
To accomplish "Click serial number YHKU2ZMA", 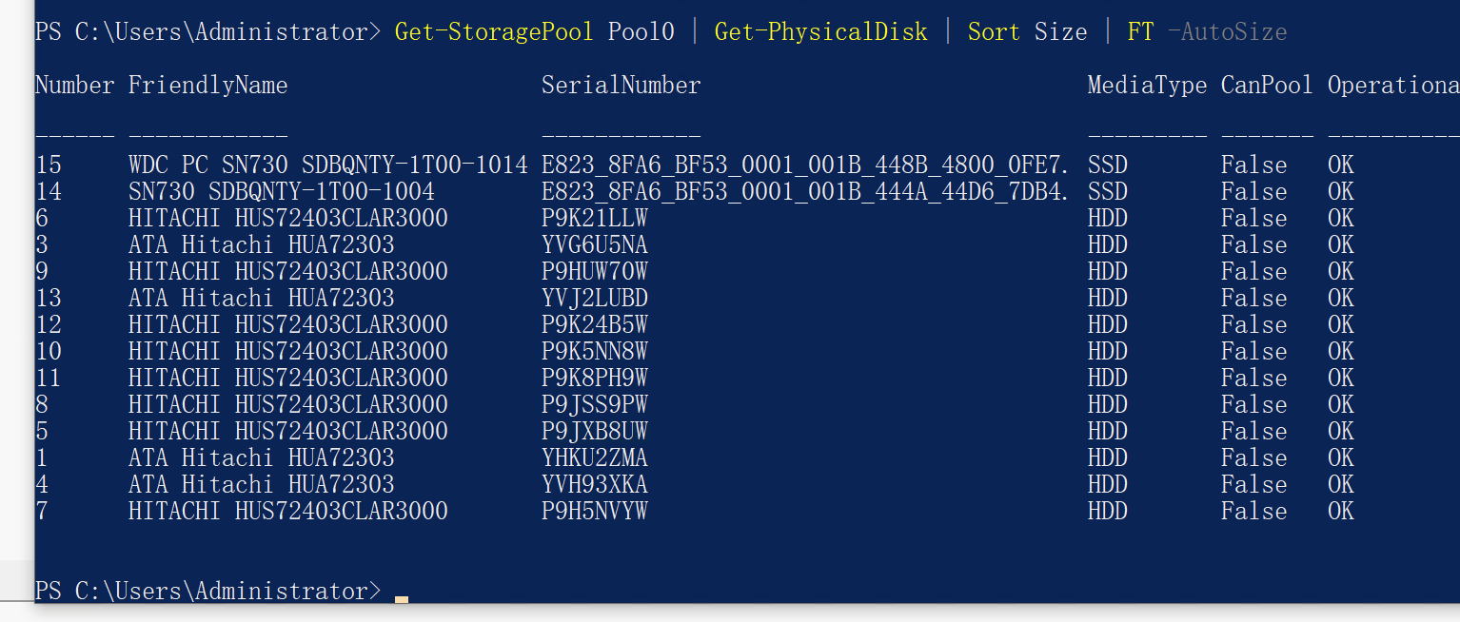I will click(594, 458).
